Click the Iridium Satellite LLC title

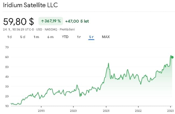(30, 5)
